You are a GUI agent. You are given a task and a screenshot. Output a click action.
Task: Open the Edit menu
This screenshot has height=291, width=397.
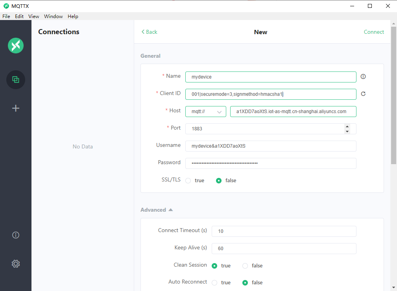(19, 16)
